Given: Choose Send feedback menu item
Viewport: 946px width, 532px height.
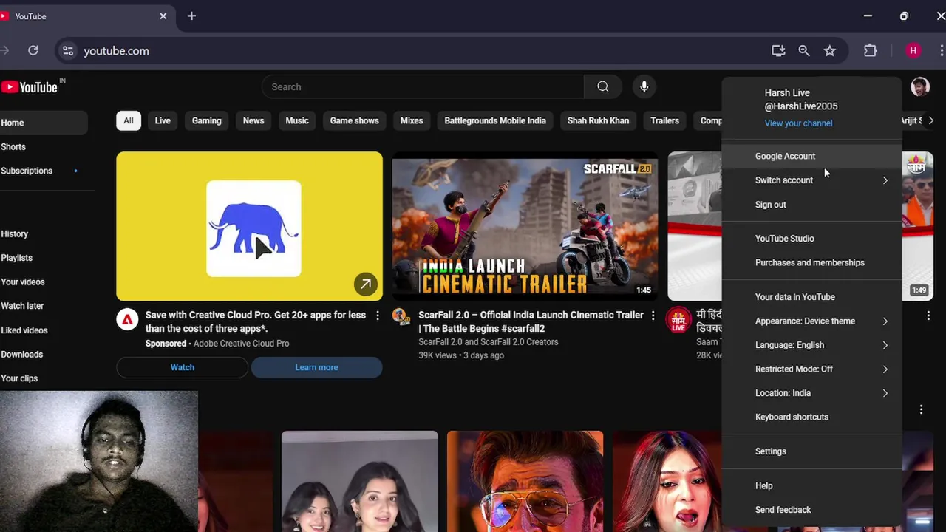Looking at the screenshot, I should [x=811, y=510].
